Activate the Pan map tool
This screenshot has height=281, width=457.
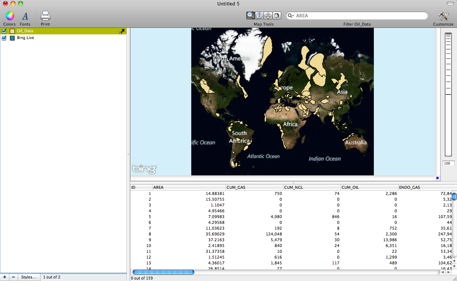tap(268, 15)
